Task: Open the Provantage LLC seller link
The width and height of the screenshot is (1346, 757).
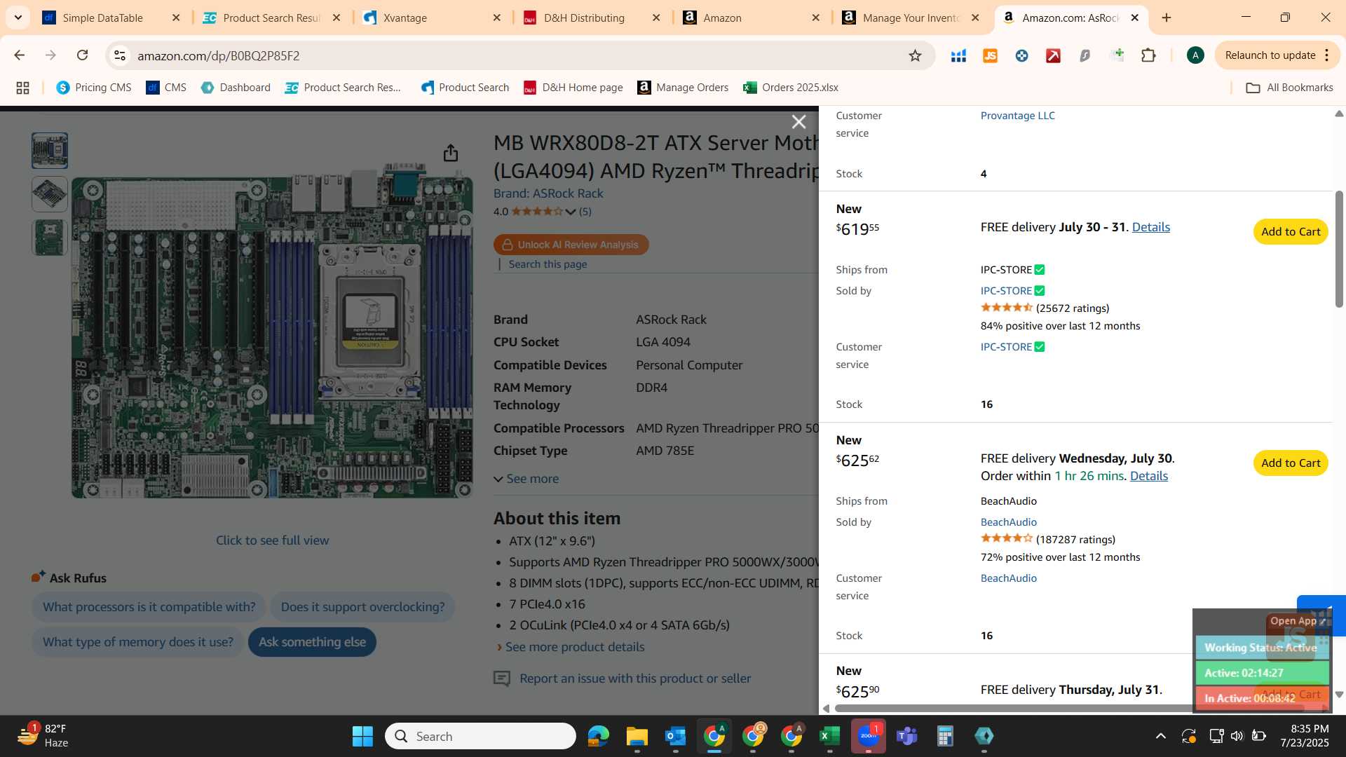Action: pos(1017,116)
